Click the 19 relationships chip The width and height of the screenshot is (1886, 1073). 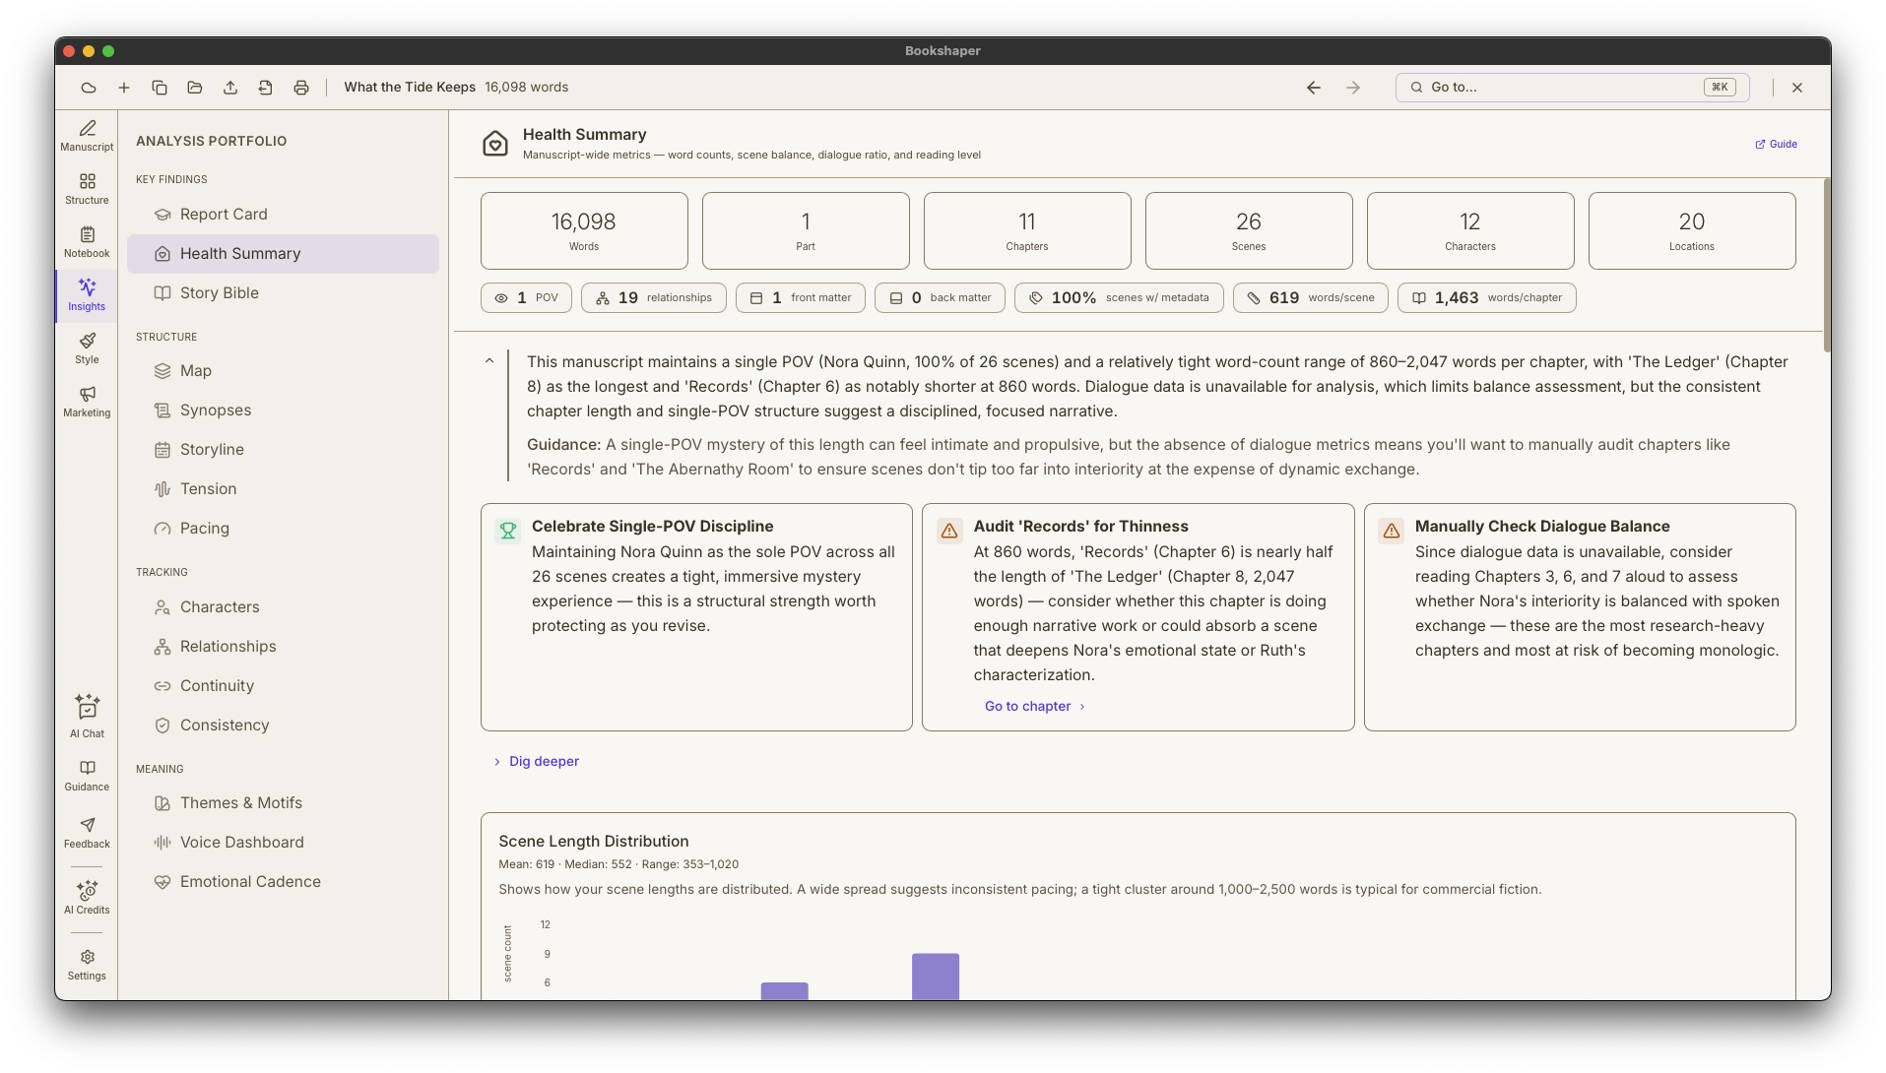click(654, 298)
